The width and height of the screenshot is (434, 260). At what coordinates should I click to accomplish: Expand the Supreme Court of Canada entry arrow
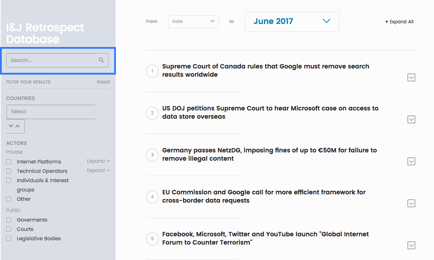click(x=411, y=77)
